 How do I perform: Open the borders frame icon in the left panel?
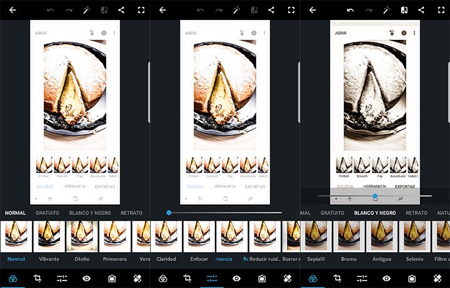[112, 278]
